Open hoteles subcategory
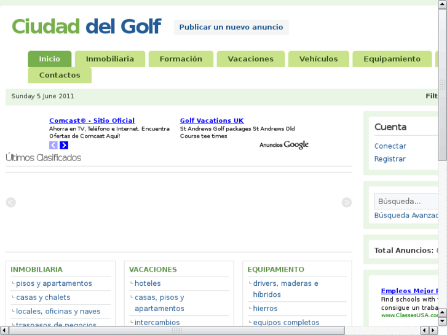The width and height of the screenshot is (447, 335). click(x=148, y=283)
